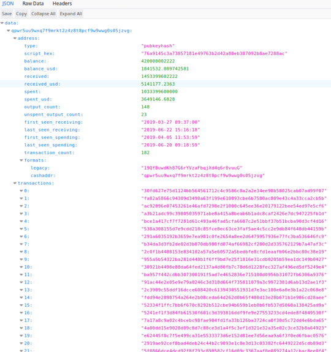Toggle arrow for transaction 16
Image resolution: width=331 pixels, height=352 pixels.
click(x=21, y=313)
